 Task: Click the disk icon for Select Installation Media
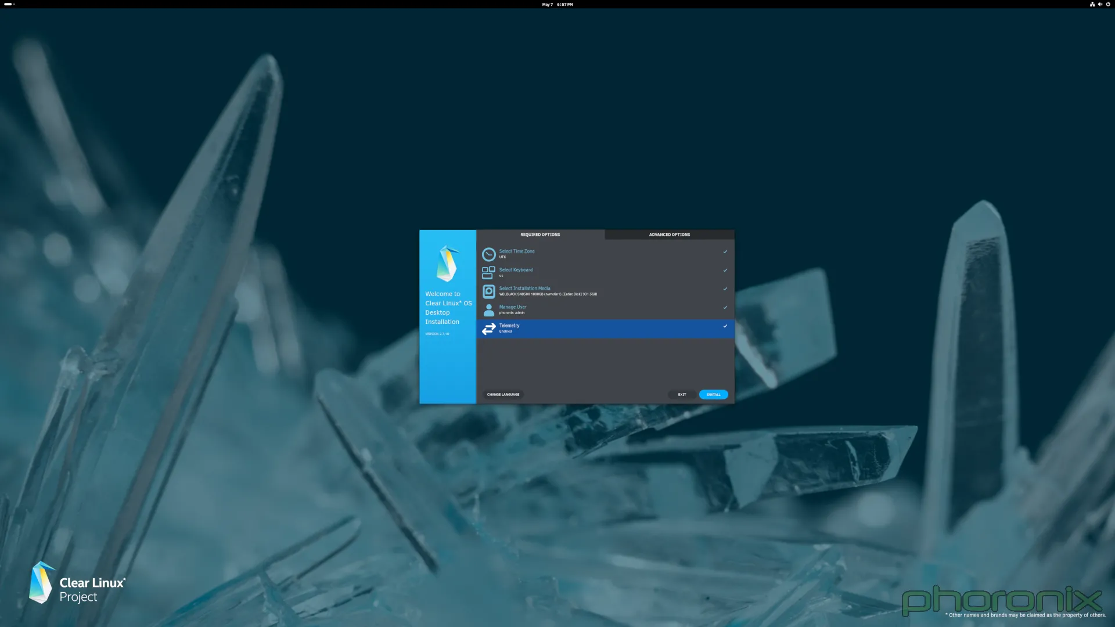click(x=489, y=291)
